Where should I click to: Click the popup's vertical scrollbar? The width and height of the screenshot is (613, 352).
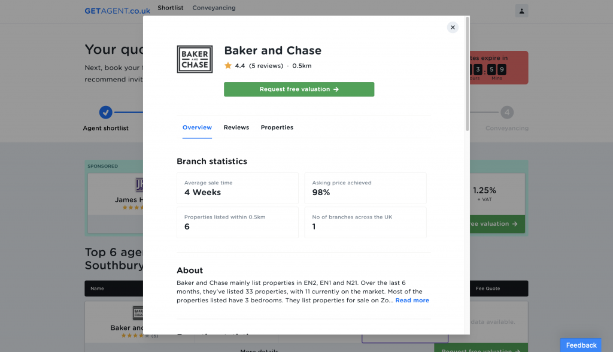[467, 72]
